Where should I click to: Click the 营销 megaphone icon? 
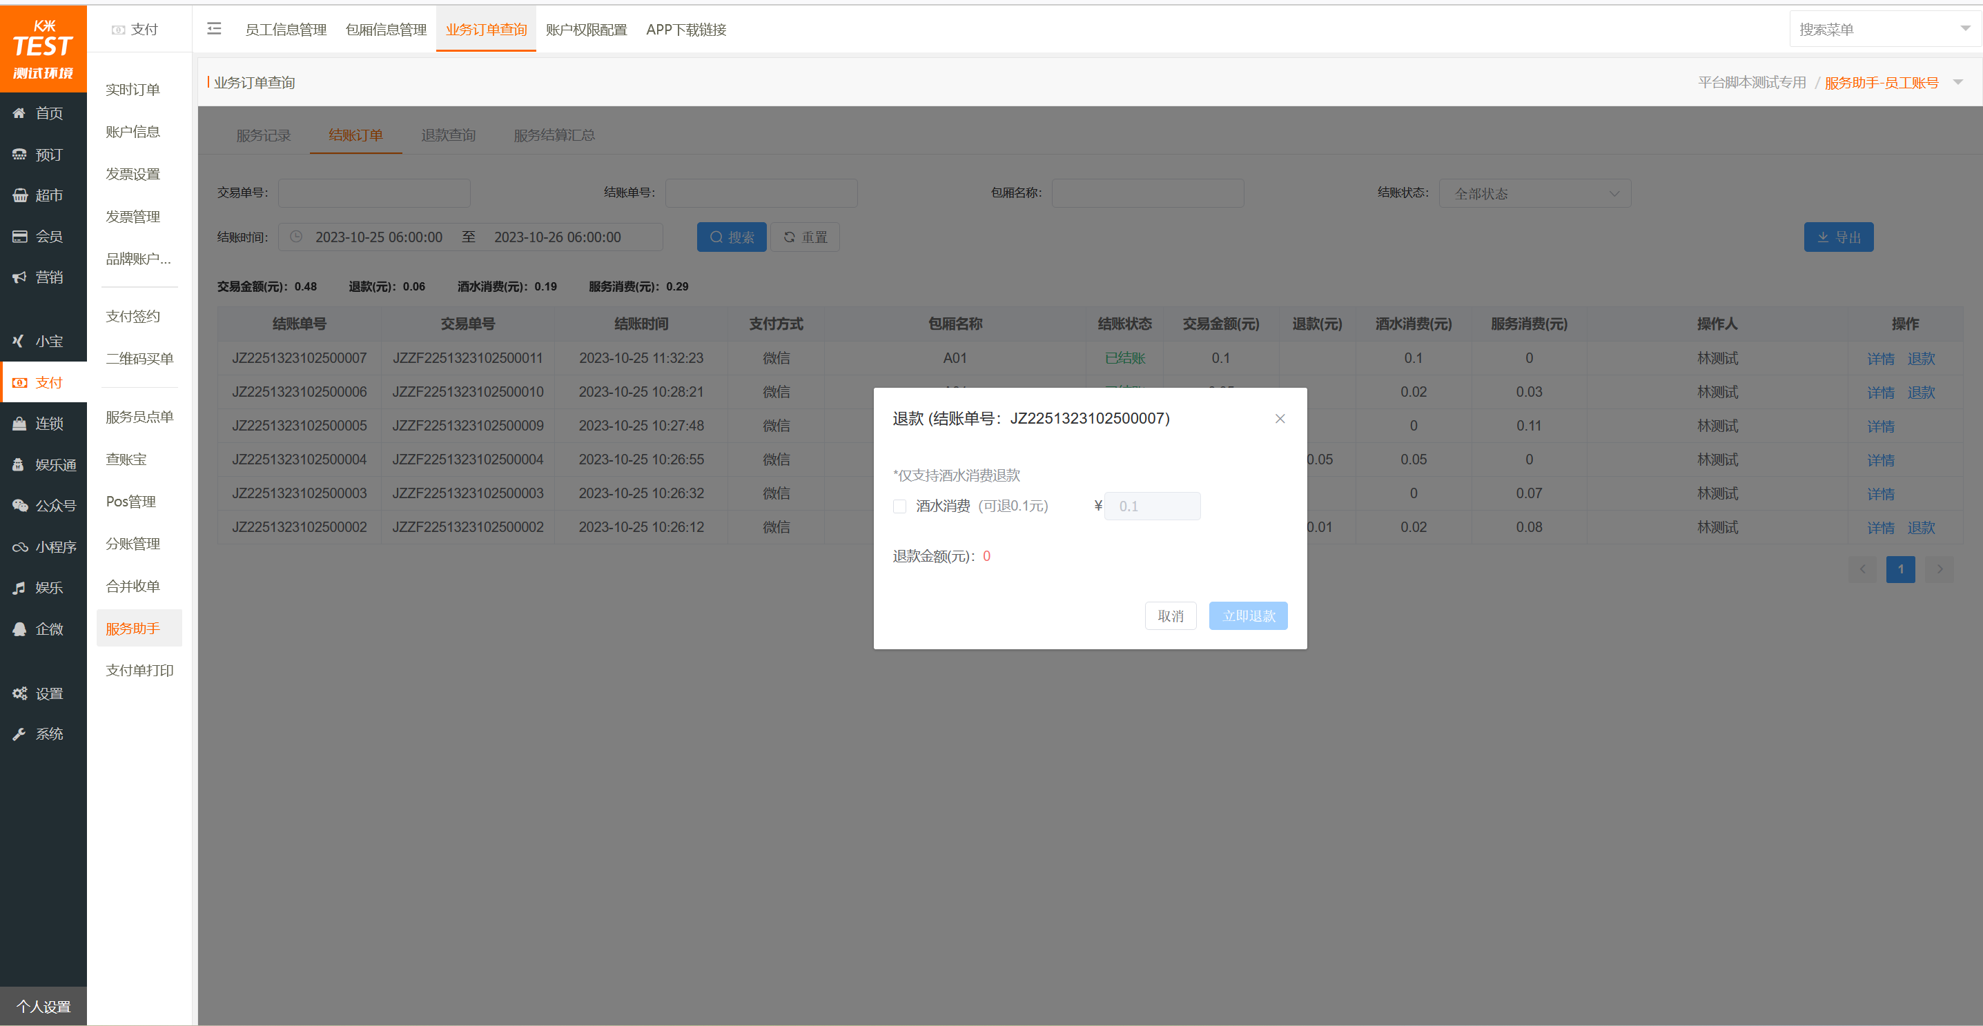19,277
